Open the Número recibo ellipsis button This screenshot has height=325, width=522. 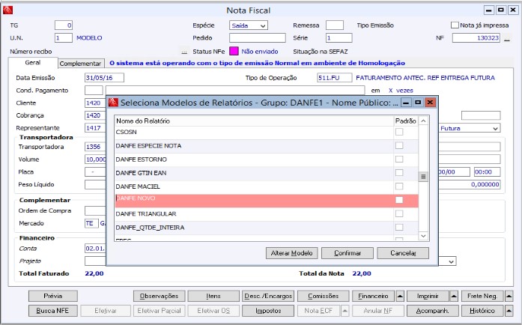tap(184, 52)
